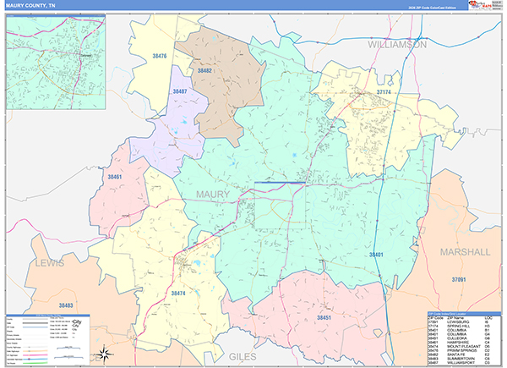Click the largest City size sample in legend
The height and width of the screenshot is (368, 507).
point(77,321)
